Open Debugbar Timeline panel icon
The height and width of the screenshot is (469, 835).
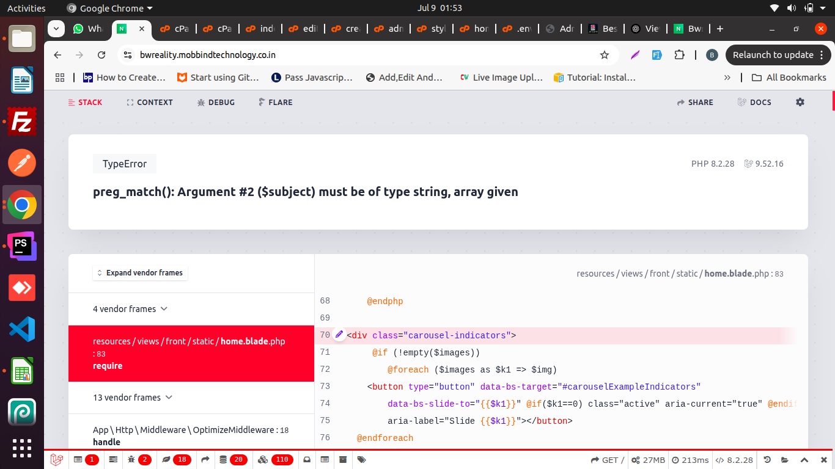click(113, 460)
